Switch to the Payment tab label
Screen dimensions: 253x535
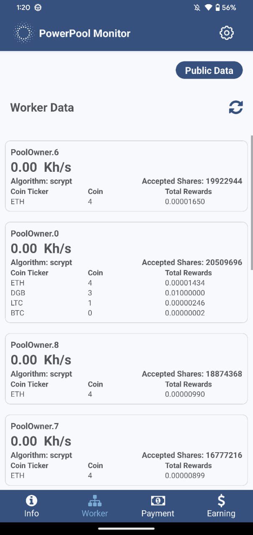(x=158, y=513)
